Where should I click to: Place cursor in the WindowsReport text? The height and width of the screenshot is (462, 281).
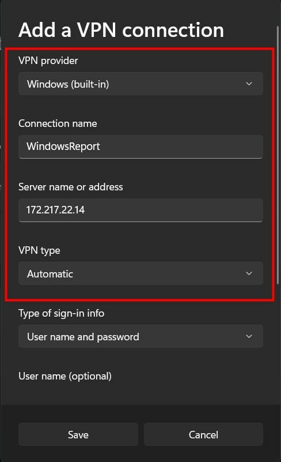pyautogui.click(x=63, y=147)
